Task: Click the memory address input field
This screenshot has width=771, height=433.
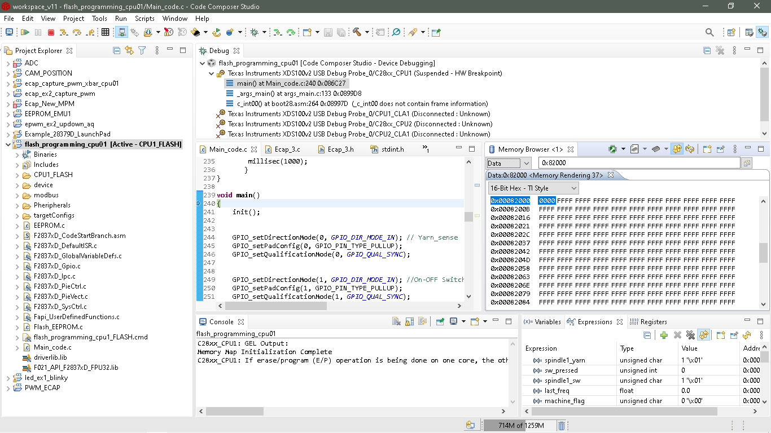Action: (638, 163)
